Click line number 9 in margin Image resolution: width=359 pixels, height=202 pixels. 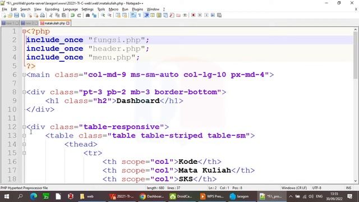[x=15, y=101]
